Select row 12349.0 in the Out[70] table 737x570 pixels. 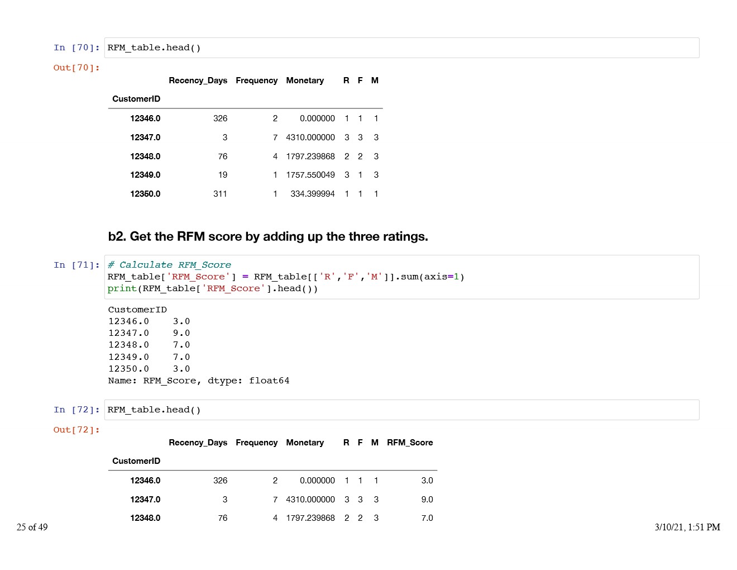(x=145, y=175)
